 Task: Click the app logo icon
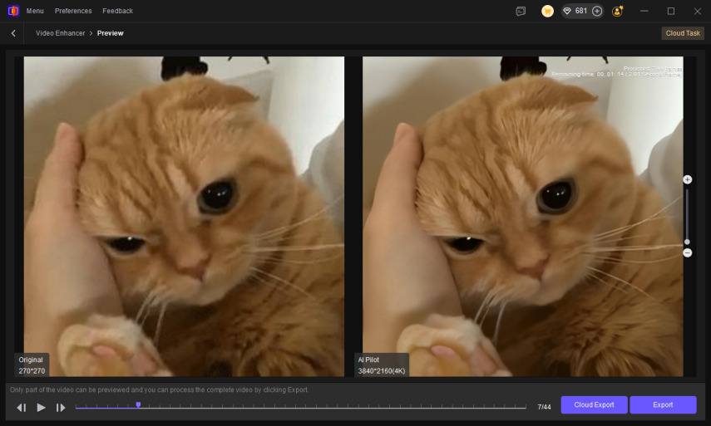(x=13, y=11)
